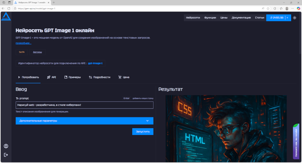Click the Авторы tag link

pos(37,52)
